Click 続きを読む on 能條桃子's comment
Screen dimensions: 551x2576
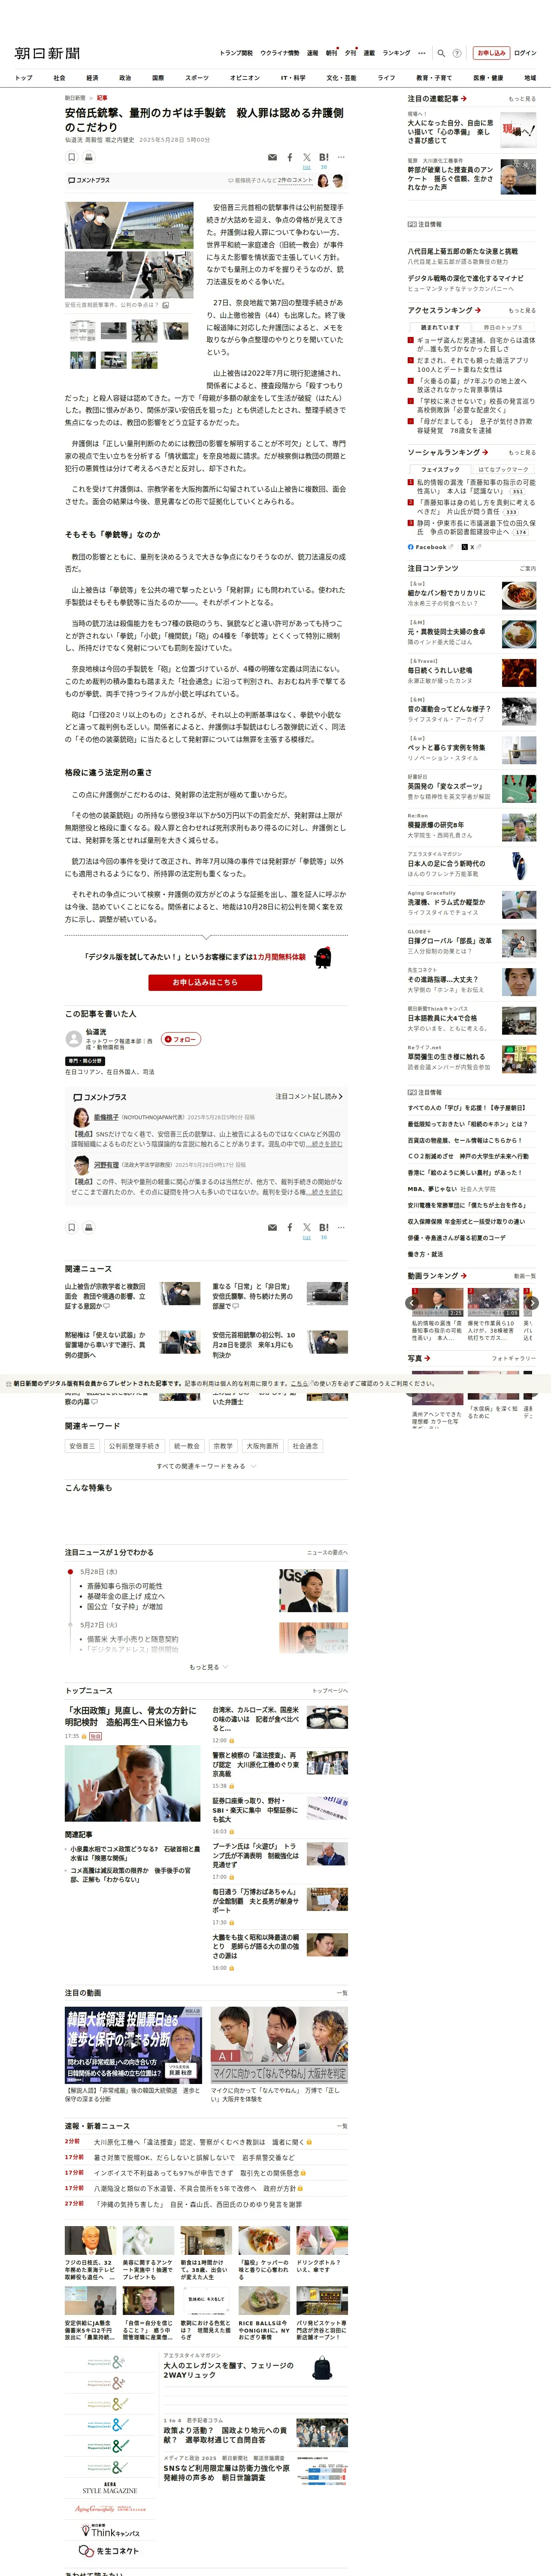point(325,1144)
